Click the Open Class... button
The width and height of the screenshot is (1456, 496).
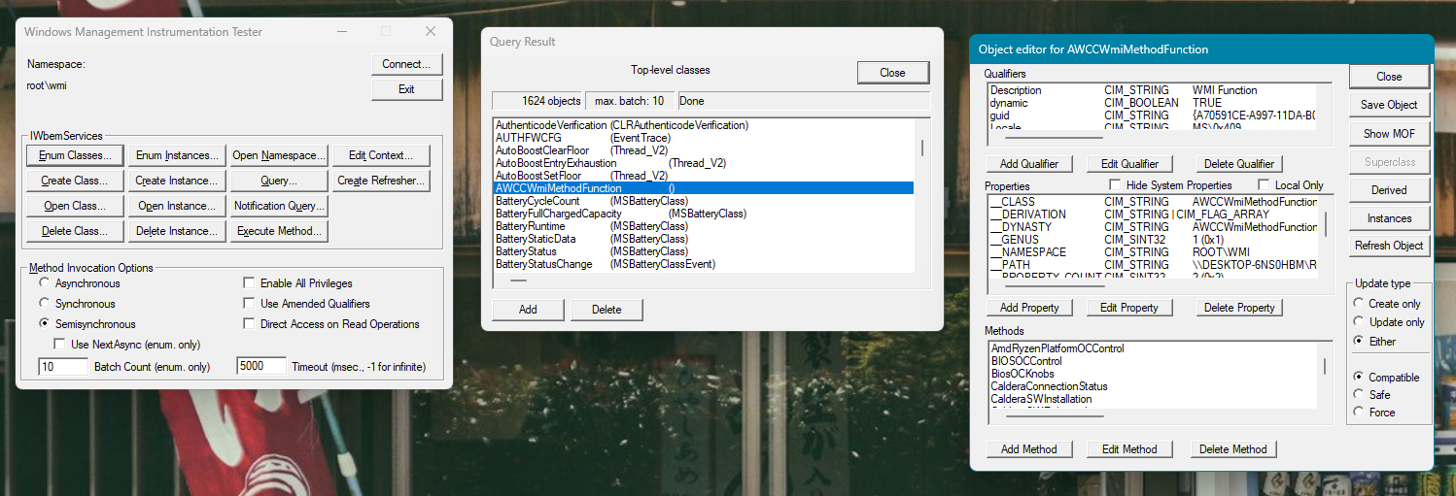pyautogui.click(x=76, y=206)
